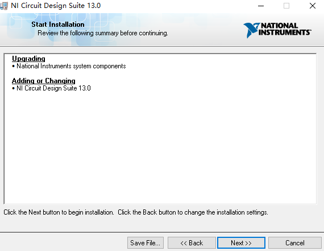The height and width of the screenshot is (251, 324).
Task: Click the installer icon in title bar
Action: [x=4, y=6]
